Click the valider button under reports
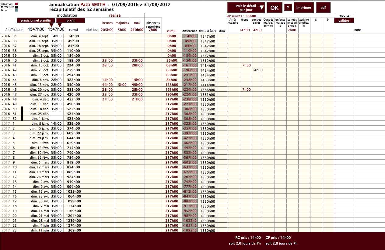The width and height of the screenshot is (385, 250). (x=344, y=21)
